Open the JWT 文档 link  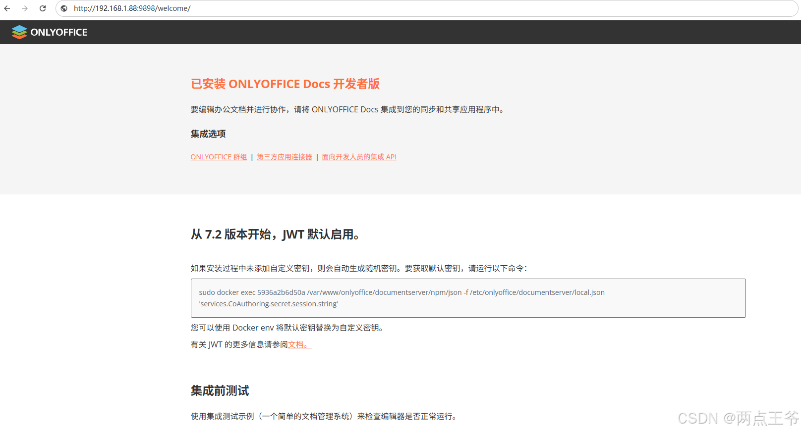[299, 344]
